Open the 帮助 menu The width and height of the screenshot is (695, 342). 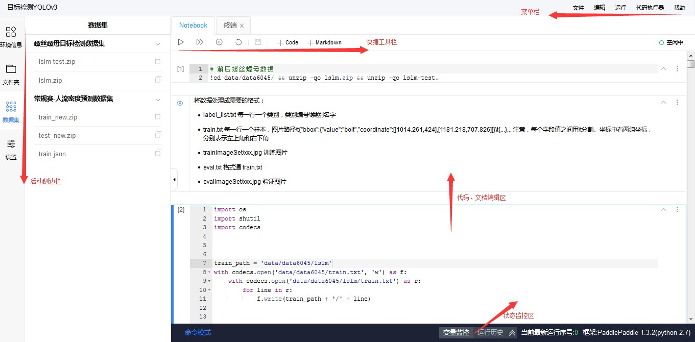(x=679, y=8)
